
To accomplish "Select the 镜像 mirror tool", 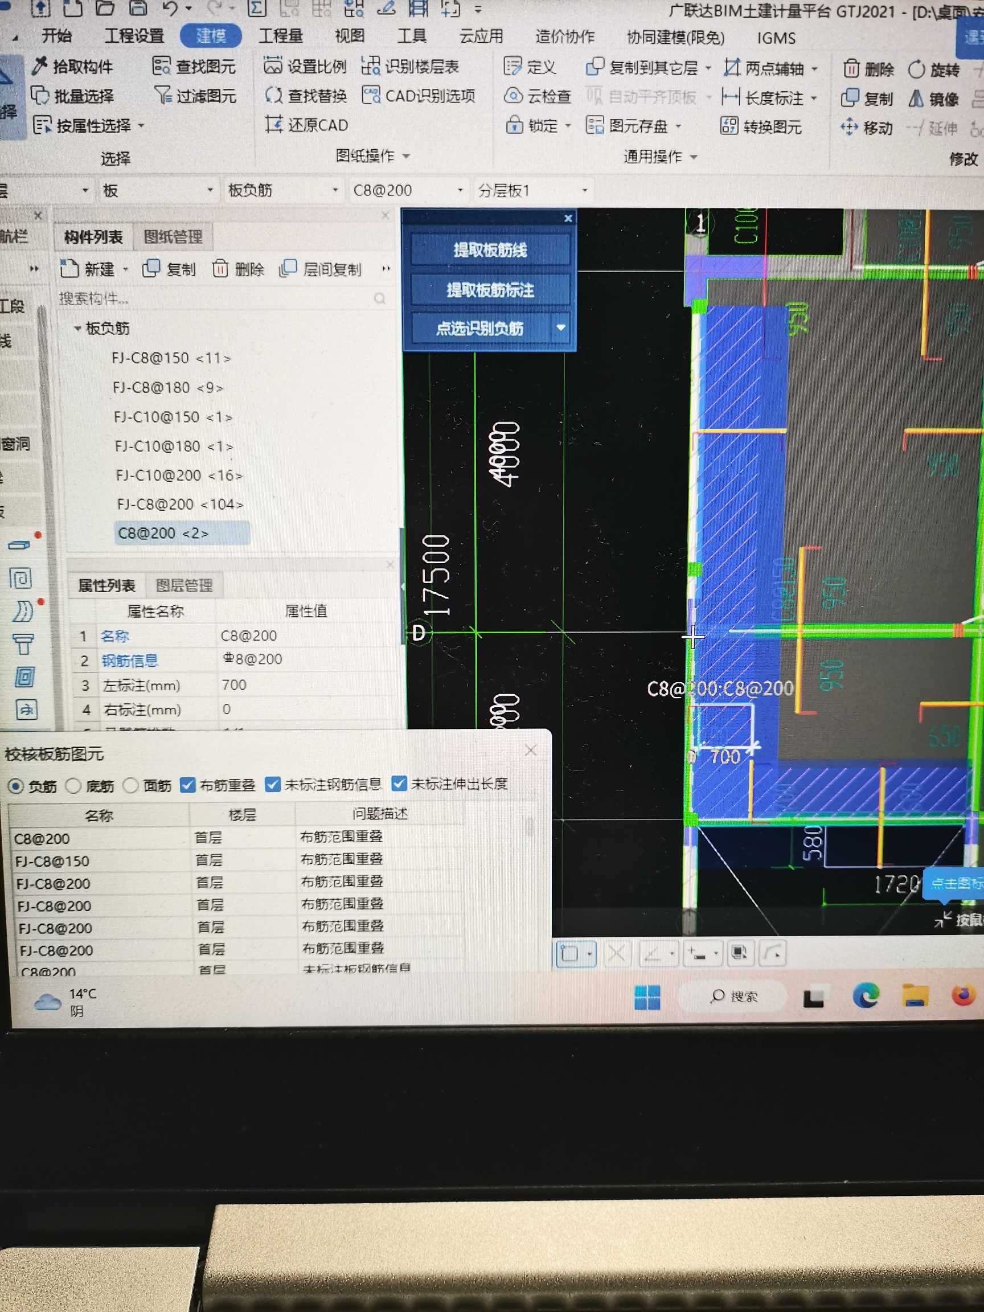I will pos(933,99).
